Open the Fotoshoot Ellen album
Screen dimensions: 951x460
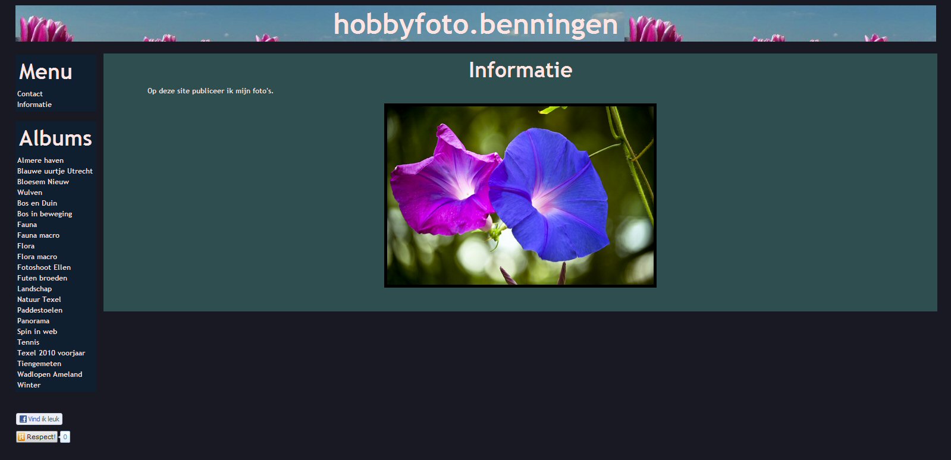(x=44, y=267)
